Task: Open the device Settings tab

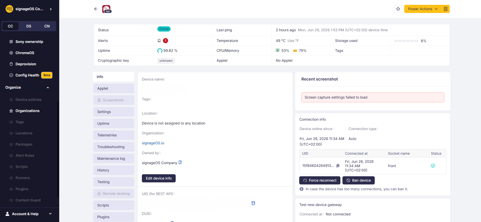Action: pos(114,112)
